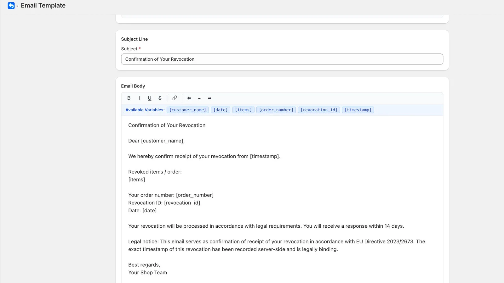Image resolution: width=504 pixels, height=283 pixels.
Task: Click the 'Available Variables:' label
Action: [x=145, y=110]
